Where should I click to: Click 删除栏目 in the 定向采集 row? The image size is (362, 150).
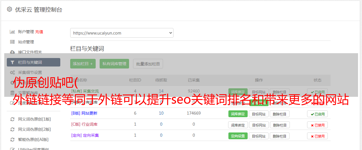pyautogui.click(x=280, y=136)
